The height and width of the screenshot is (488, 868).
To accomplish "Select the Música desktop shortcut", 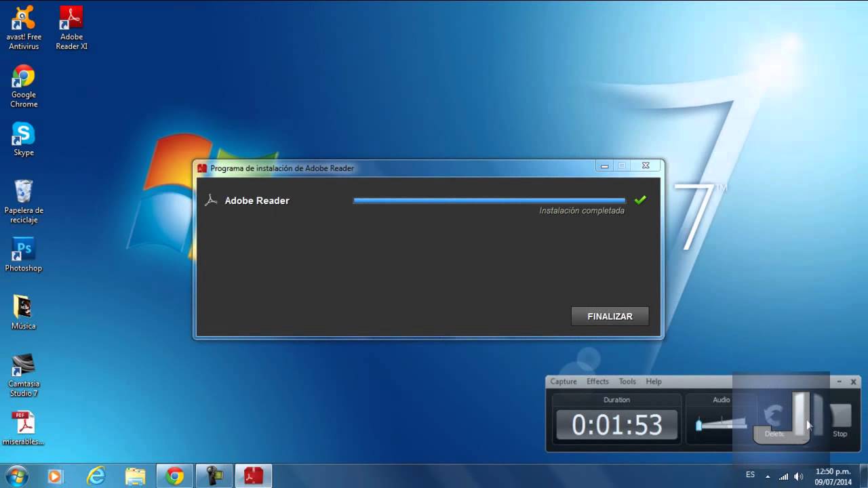I will tap(24, 312).
